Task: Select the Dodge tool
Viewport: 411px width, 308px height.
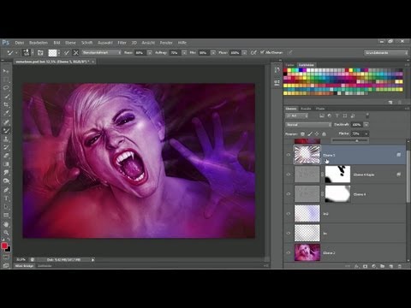Action: (x=6, y=181)
